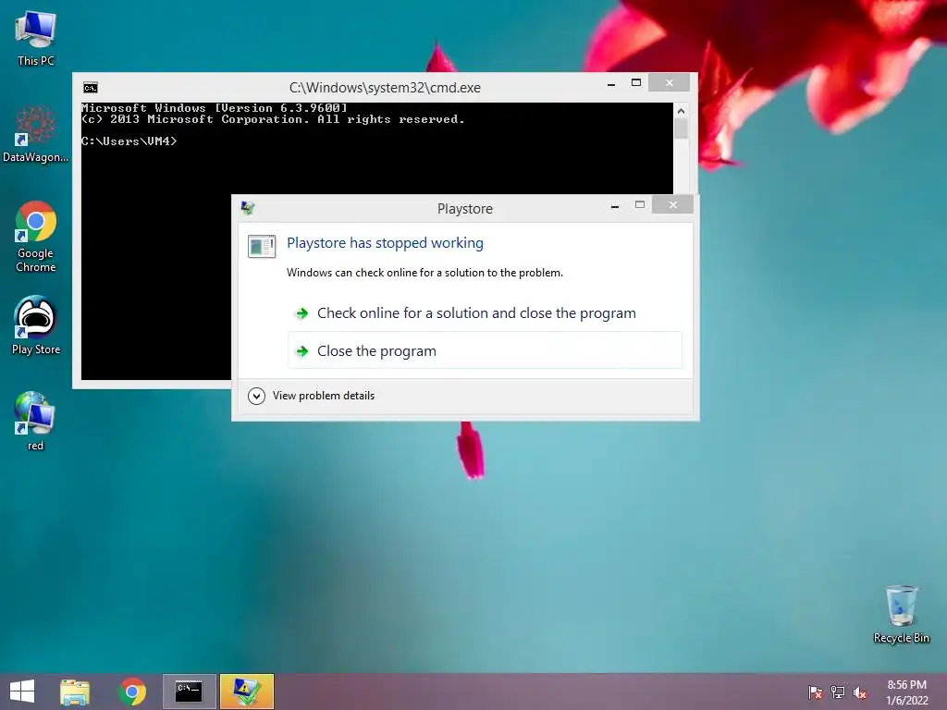Minimize the cmd.exe window
The height and width of the screenshot is (710, 947).
(611, 84)
